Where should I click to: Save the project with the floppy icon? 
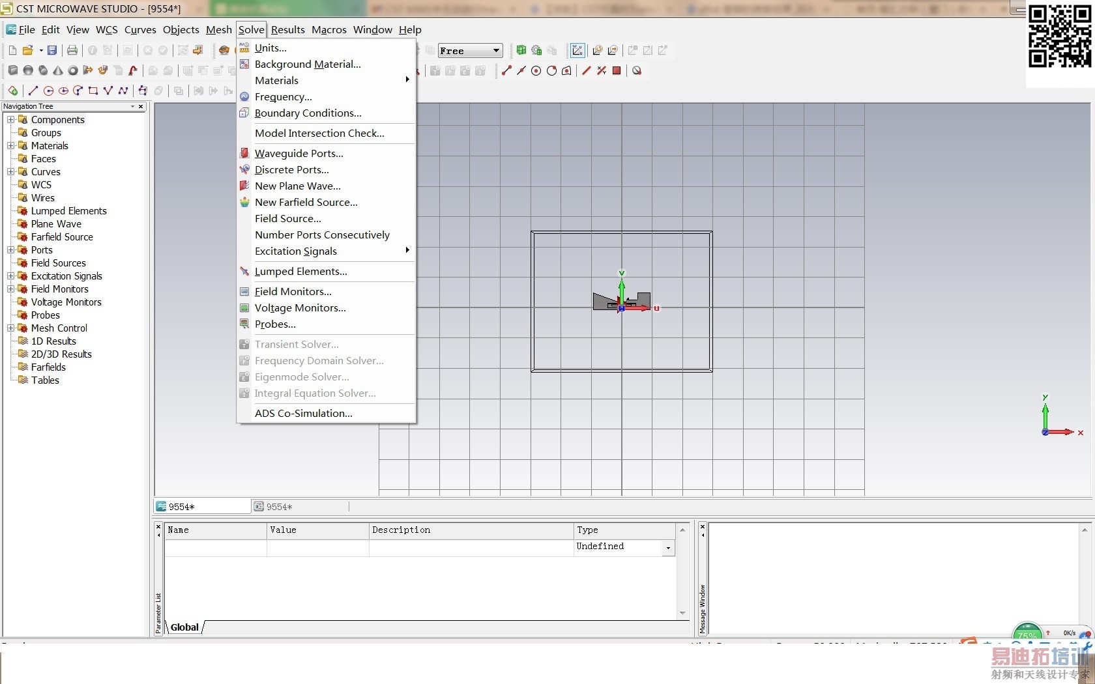pos(52,50)
